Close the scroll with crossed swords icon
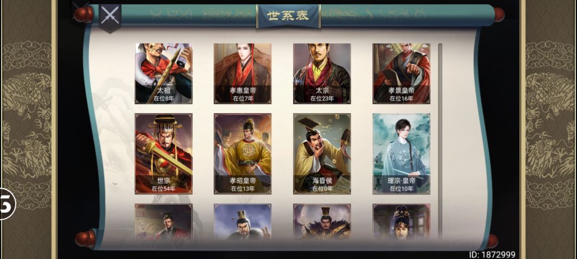Image resolution: width=577 pixels, height=259 pixels. [110, 18]
